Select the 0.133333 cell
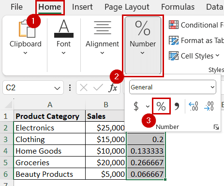Viewport: 224px width, 186px height. click(x=146, y=151)
